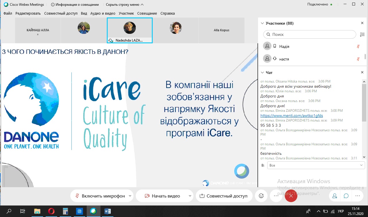This screenshot has height=217, width=368.
Task: Expand video options arrow
Action: click(x=190, y=196)
